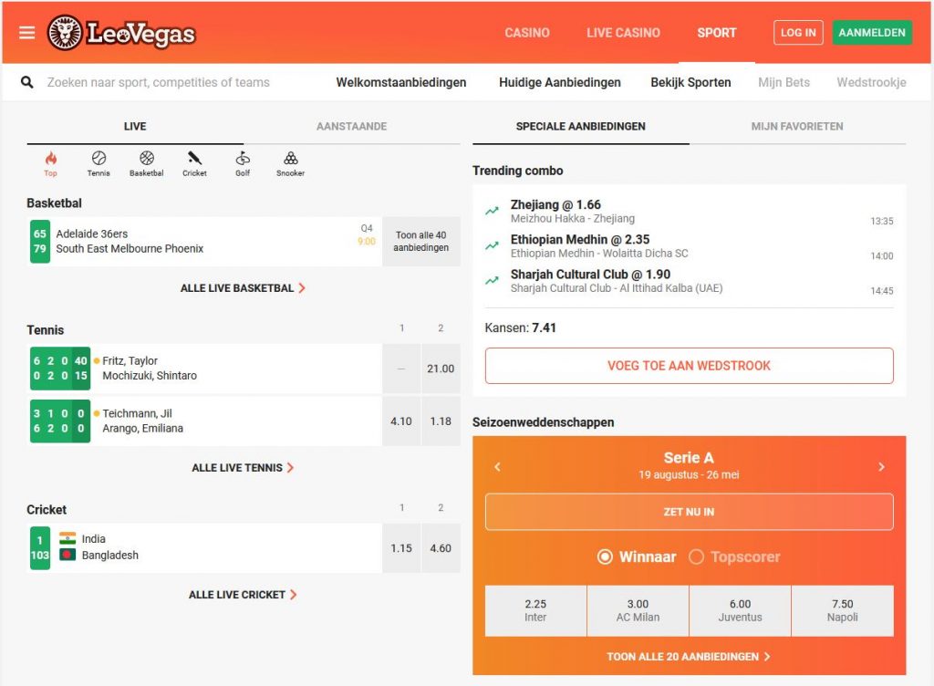This screenshot has width=934, height=686.
Task: Expand Alle Live Basketbal
Action: point(243,288)
